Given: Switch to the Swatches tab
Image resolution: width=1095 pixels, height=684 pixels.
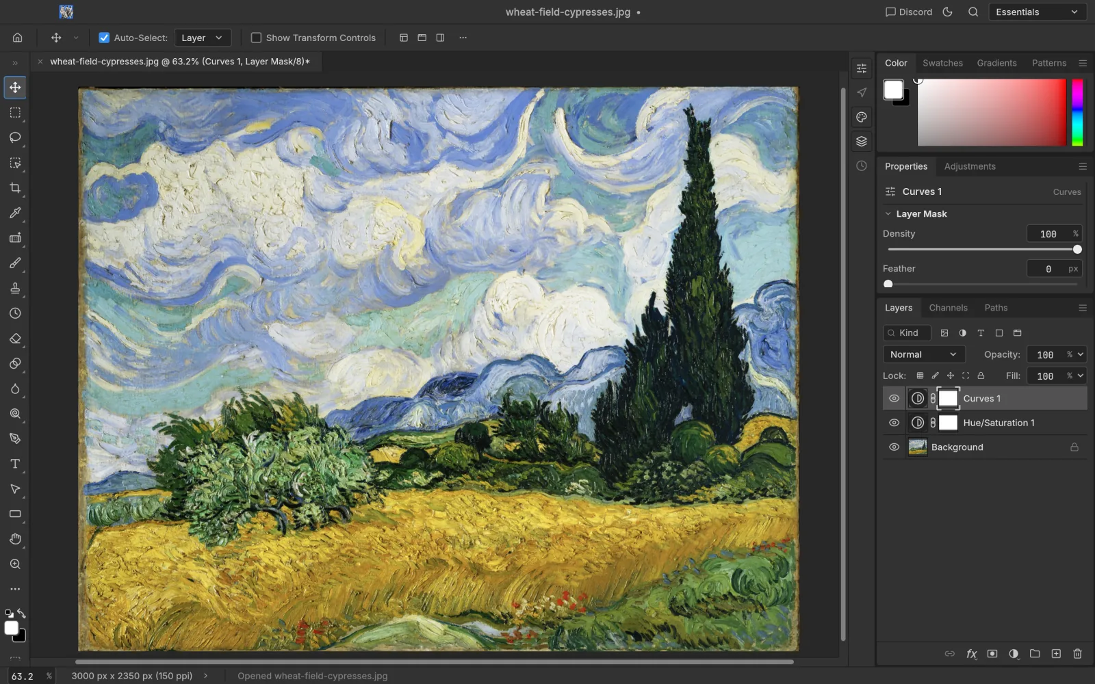Looking at the screenshot, I should pyautogui.click(x=942, y=63).
